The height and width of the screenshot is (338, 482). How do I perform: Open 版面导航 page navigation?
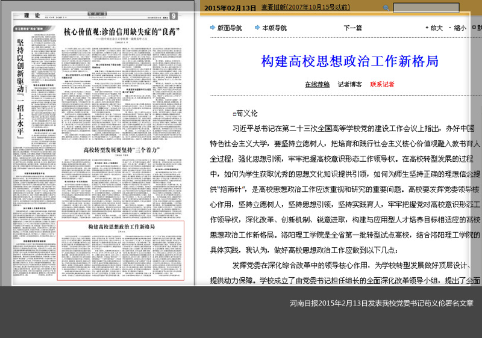[x=230, y=28]
